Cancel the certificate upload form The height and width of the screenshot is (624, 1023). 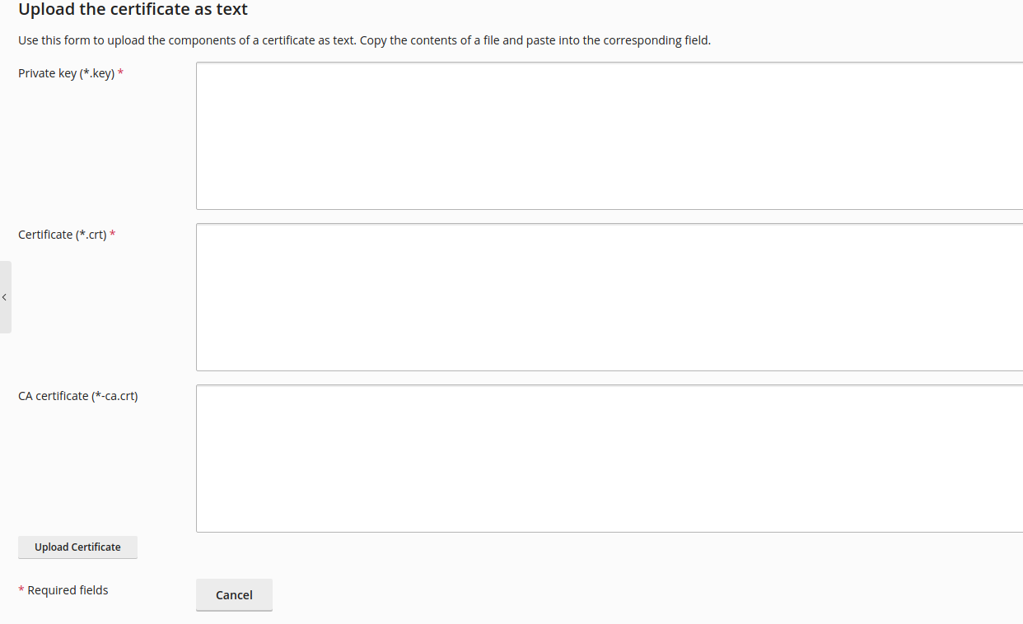point(234,595)
